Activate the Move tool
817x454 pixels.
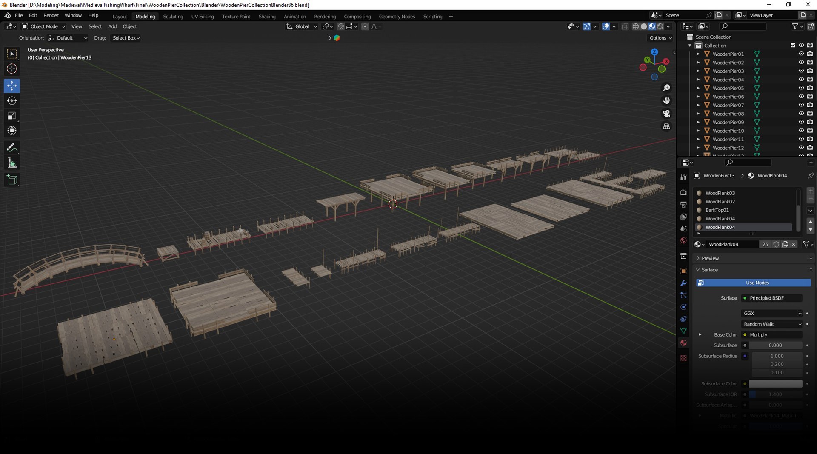[x=12, y=86]
